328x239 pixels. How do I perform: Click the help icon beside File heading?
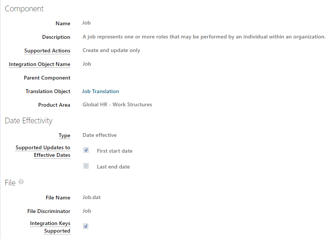[21, 182]
